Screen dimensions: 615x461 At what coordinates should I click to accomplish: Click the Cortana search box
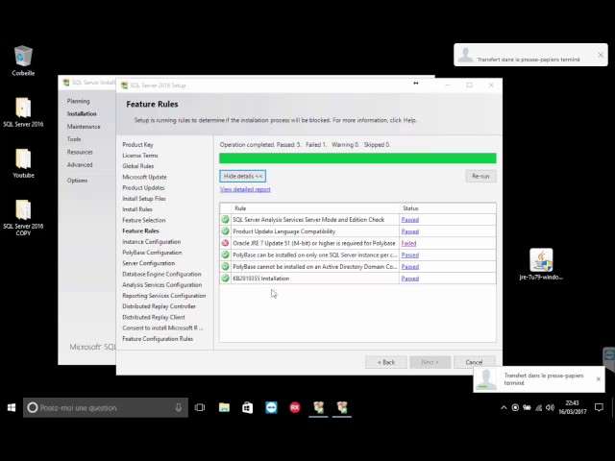106,407
